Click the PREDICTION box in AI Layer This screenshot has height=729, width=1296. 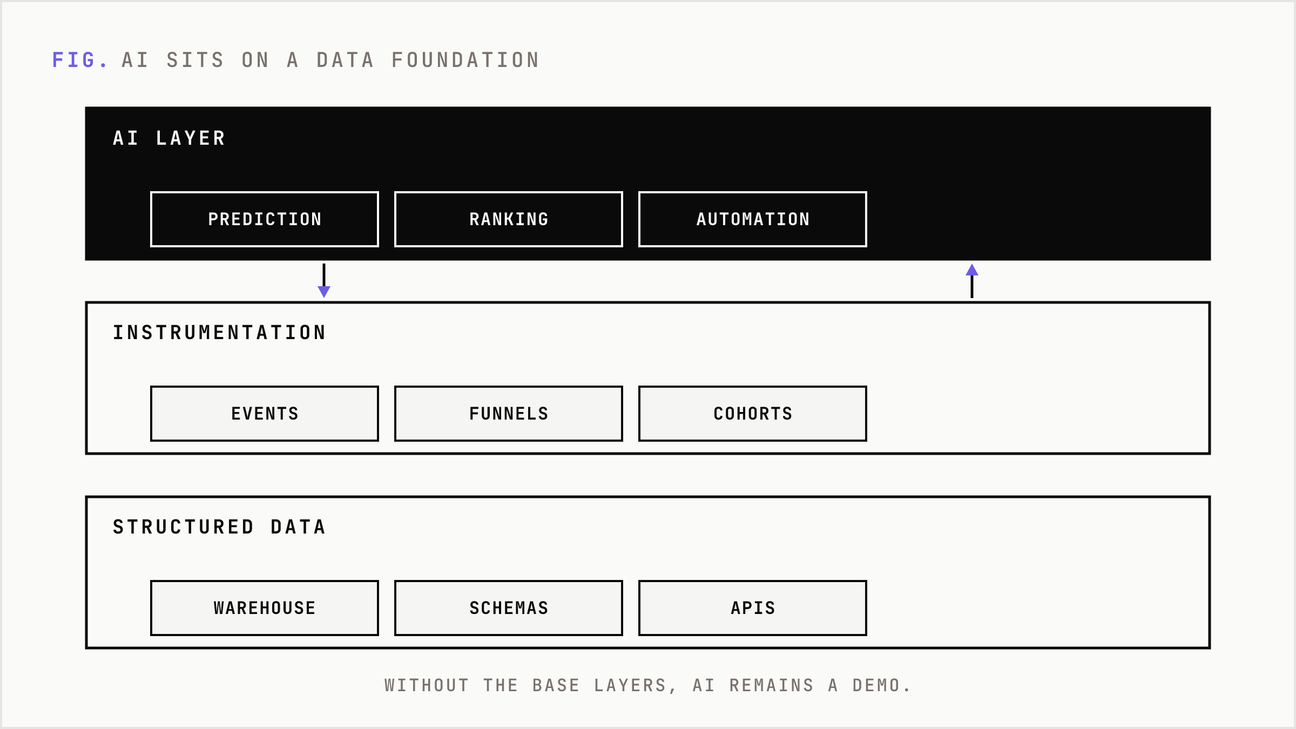point(265,219)
